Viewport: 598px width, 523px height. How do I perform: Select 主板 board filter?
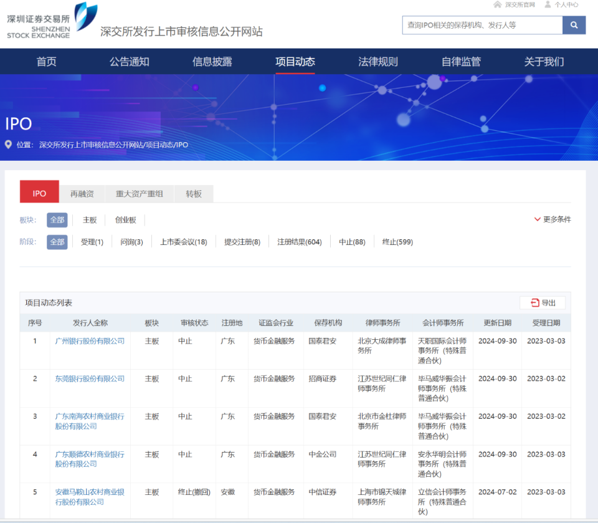click(x=90, y=220)
